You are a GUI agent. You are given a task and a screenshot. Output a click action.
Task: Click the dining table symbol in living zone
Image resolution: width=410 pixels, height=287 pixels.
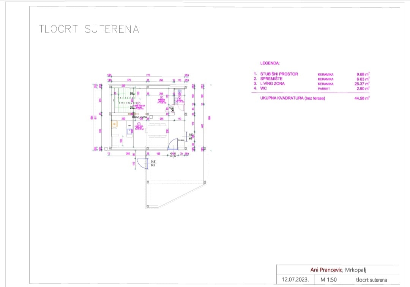coord(157,130)
